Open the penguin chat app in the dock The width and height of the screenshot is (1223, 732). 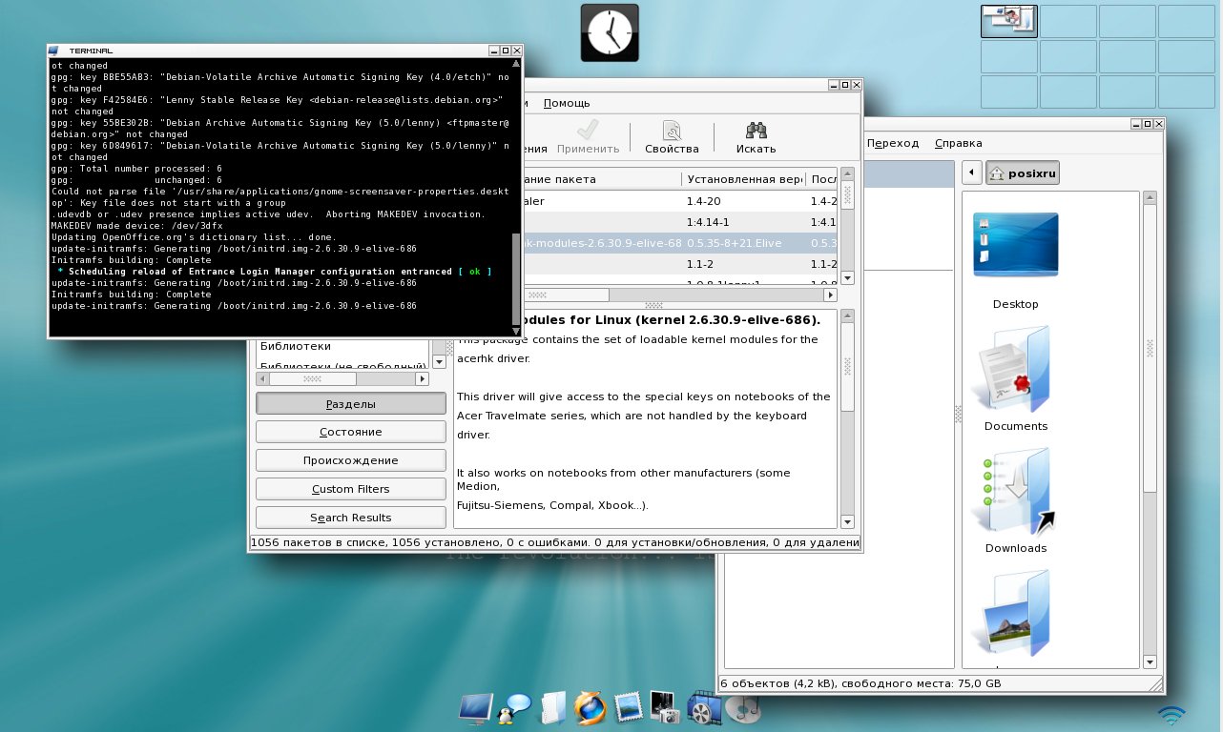tap(515, 708)
